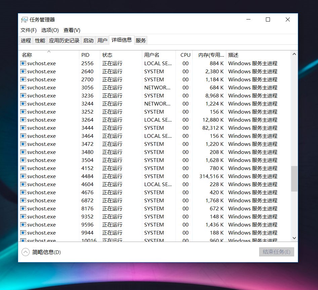318x290 pixels.
Task: Click the icon of svchost.exe PID 9596
Action: [23, 224]
